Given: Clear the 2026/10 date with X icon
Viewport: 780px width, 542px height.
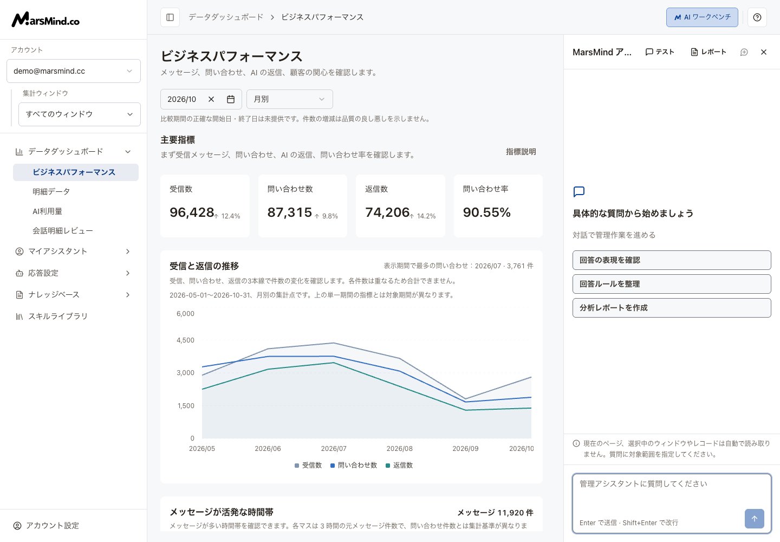Looking at the screenshot, I should click(x=211, y=99).
